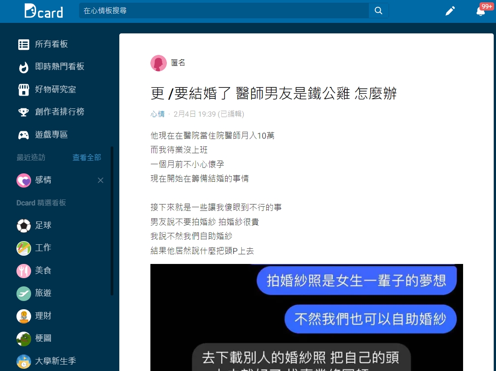Click the post date 2月4日 19:39

click(195, 114)
